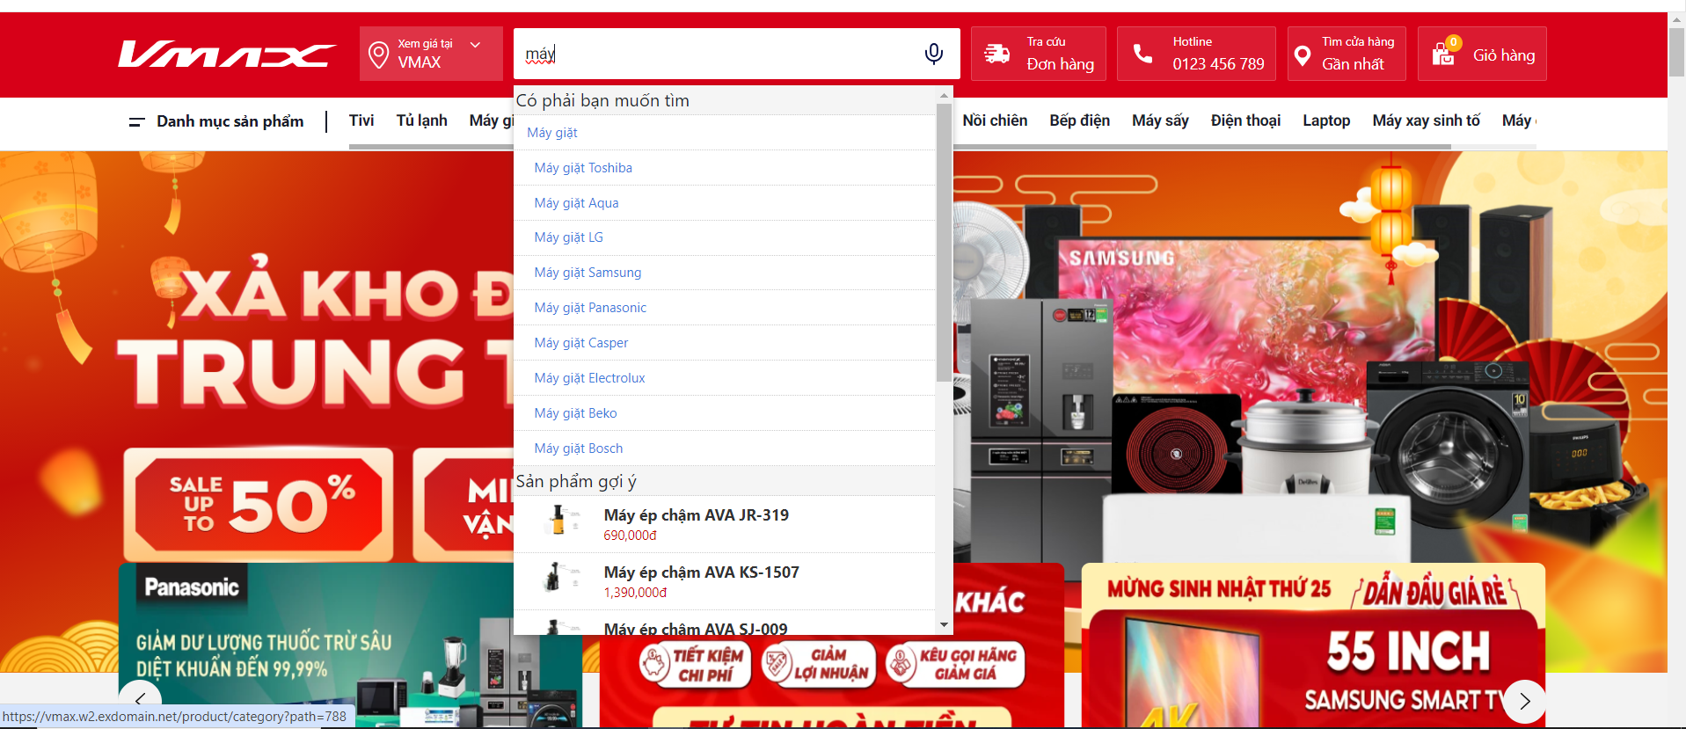This screenshot has width=1686, height=729.
Task: Open product 'Máy ép chậm AVA KS-1507'
Action: tap(701, 572)
